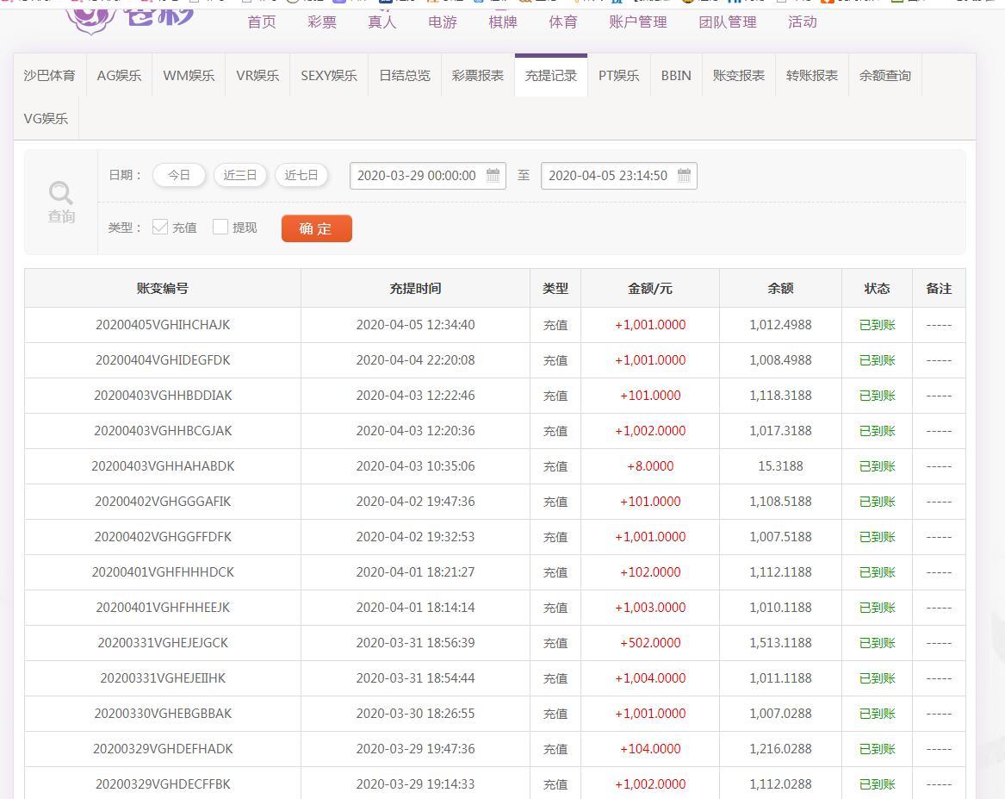Switch to the PT娱乐 tab
Image resolution: width=1005 pixels, height=799 pixels.
(618, 76)
